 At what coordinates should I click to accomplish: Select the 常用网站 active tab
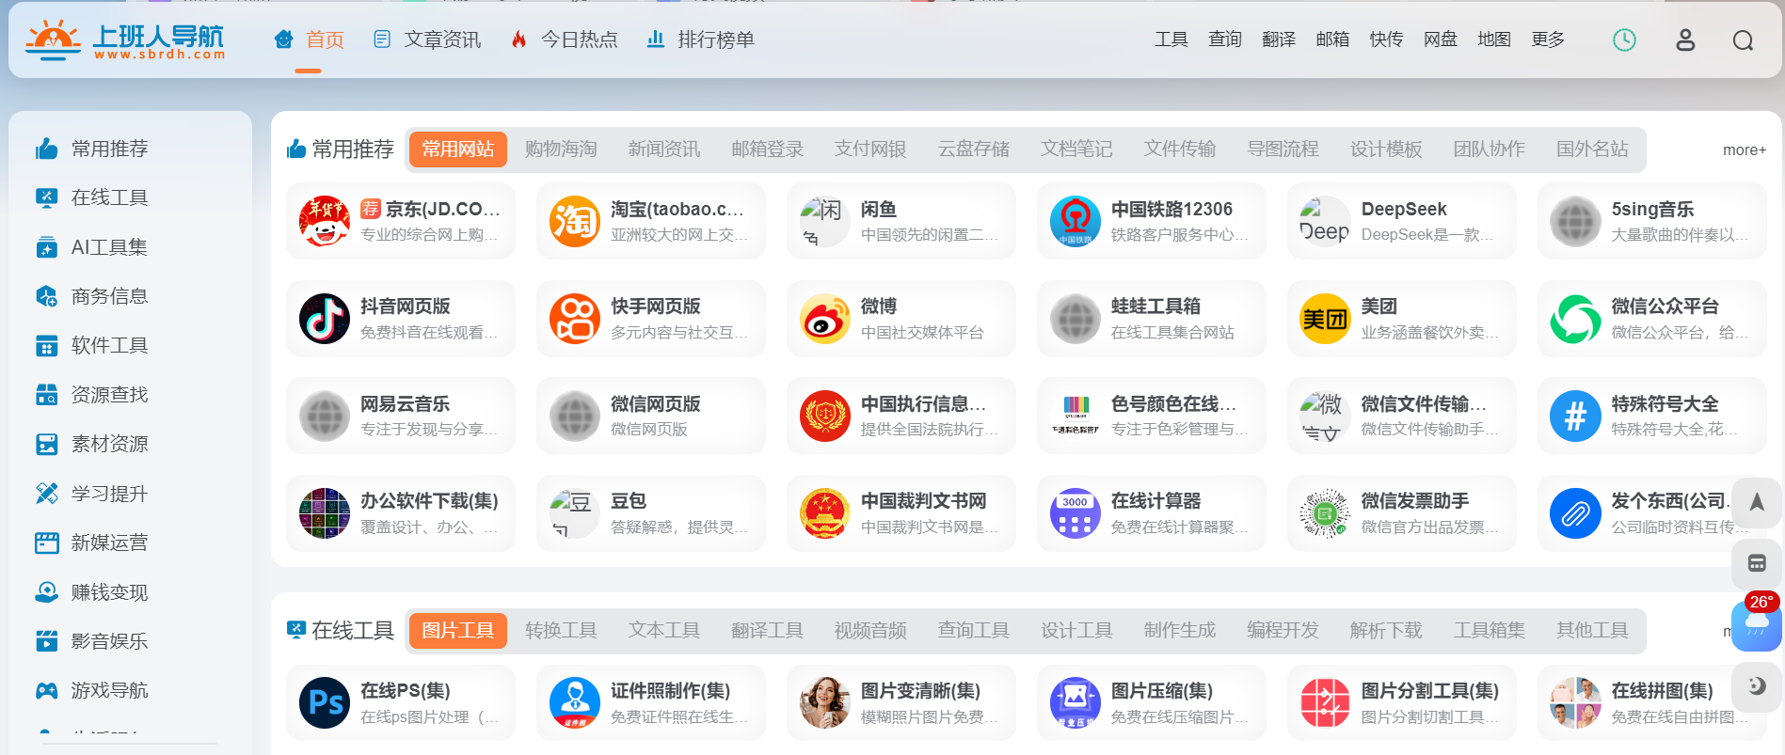click(458, 149)
